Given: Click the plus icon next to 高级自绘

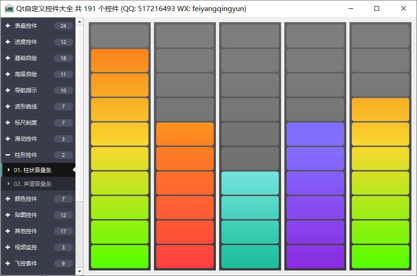Looking at the screenshot, I should [x=8, y=74].
